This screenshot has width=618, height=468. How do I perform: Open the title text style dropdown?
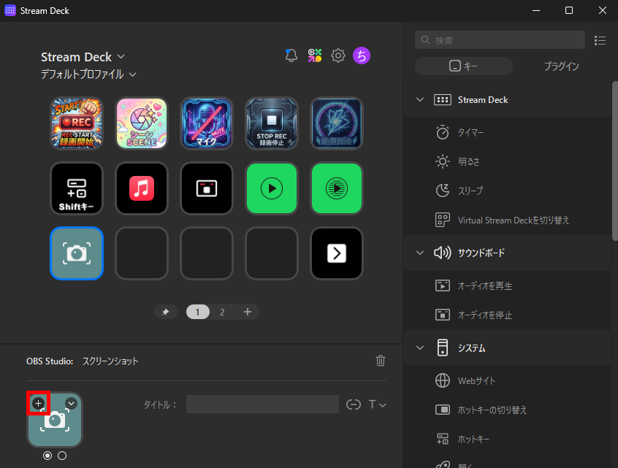point(377,404)
